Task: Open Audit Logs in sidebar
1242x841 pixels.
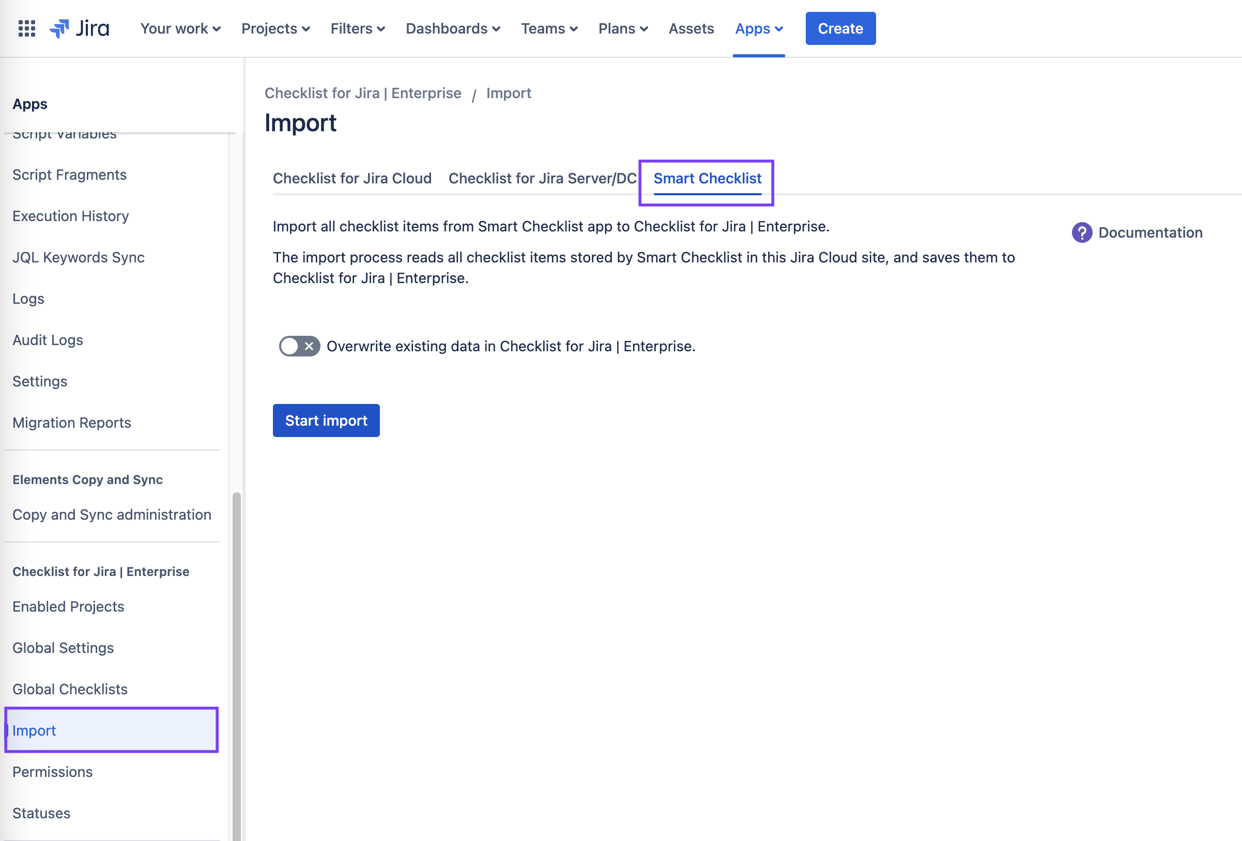Action: (x=48, y=340)
